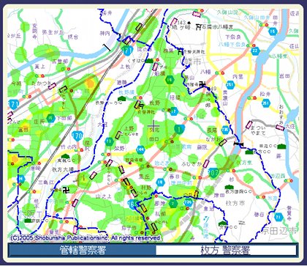Image resolution: width=307 pixels, height=266 pixels.
Task: Click the 内里 place label
Action: click(x=238, y=77)
